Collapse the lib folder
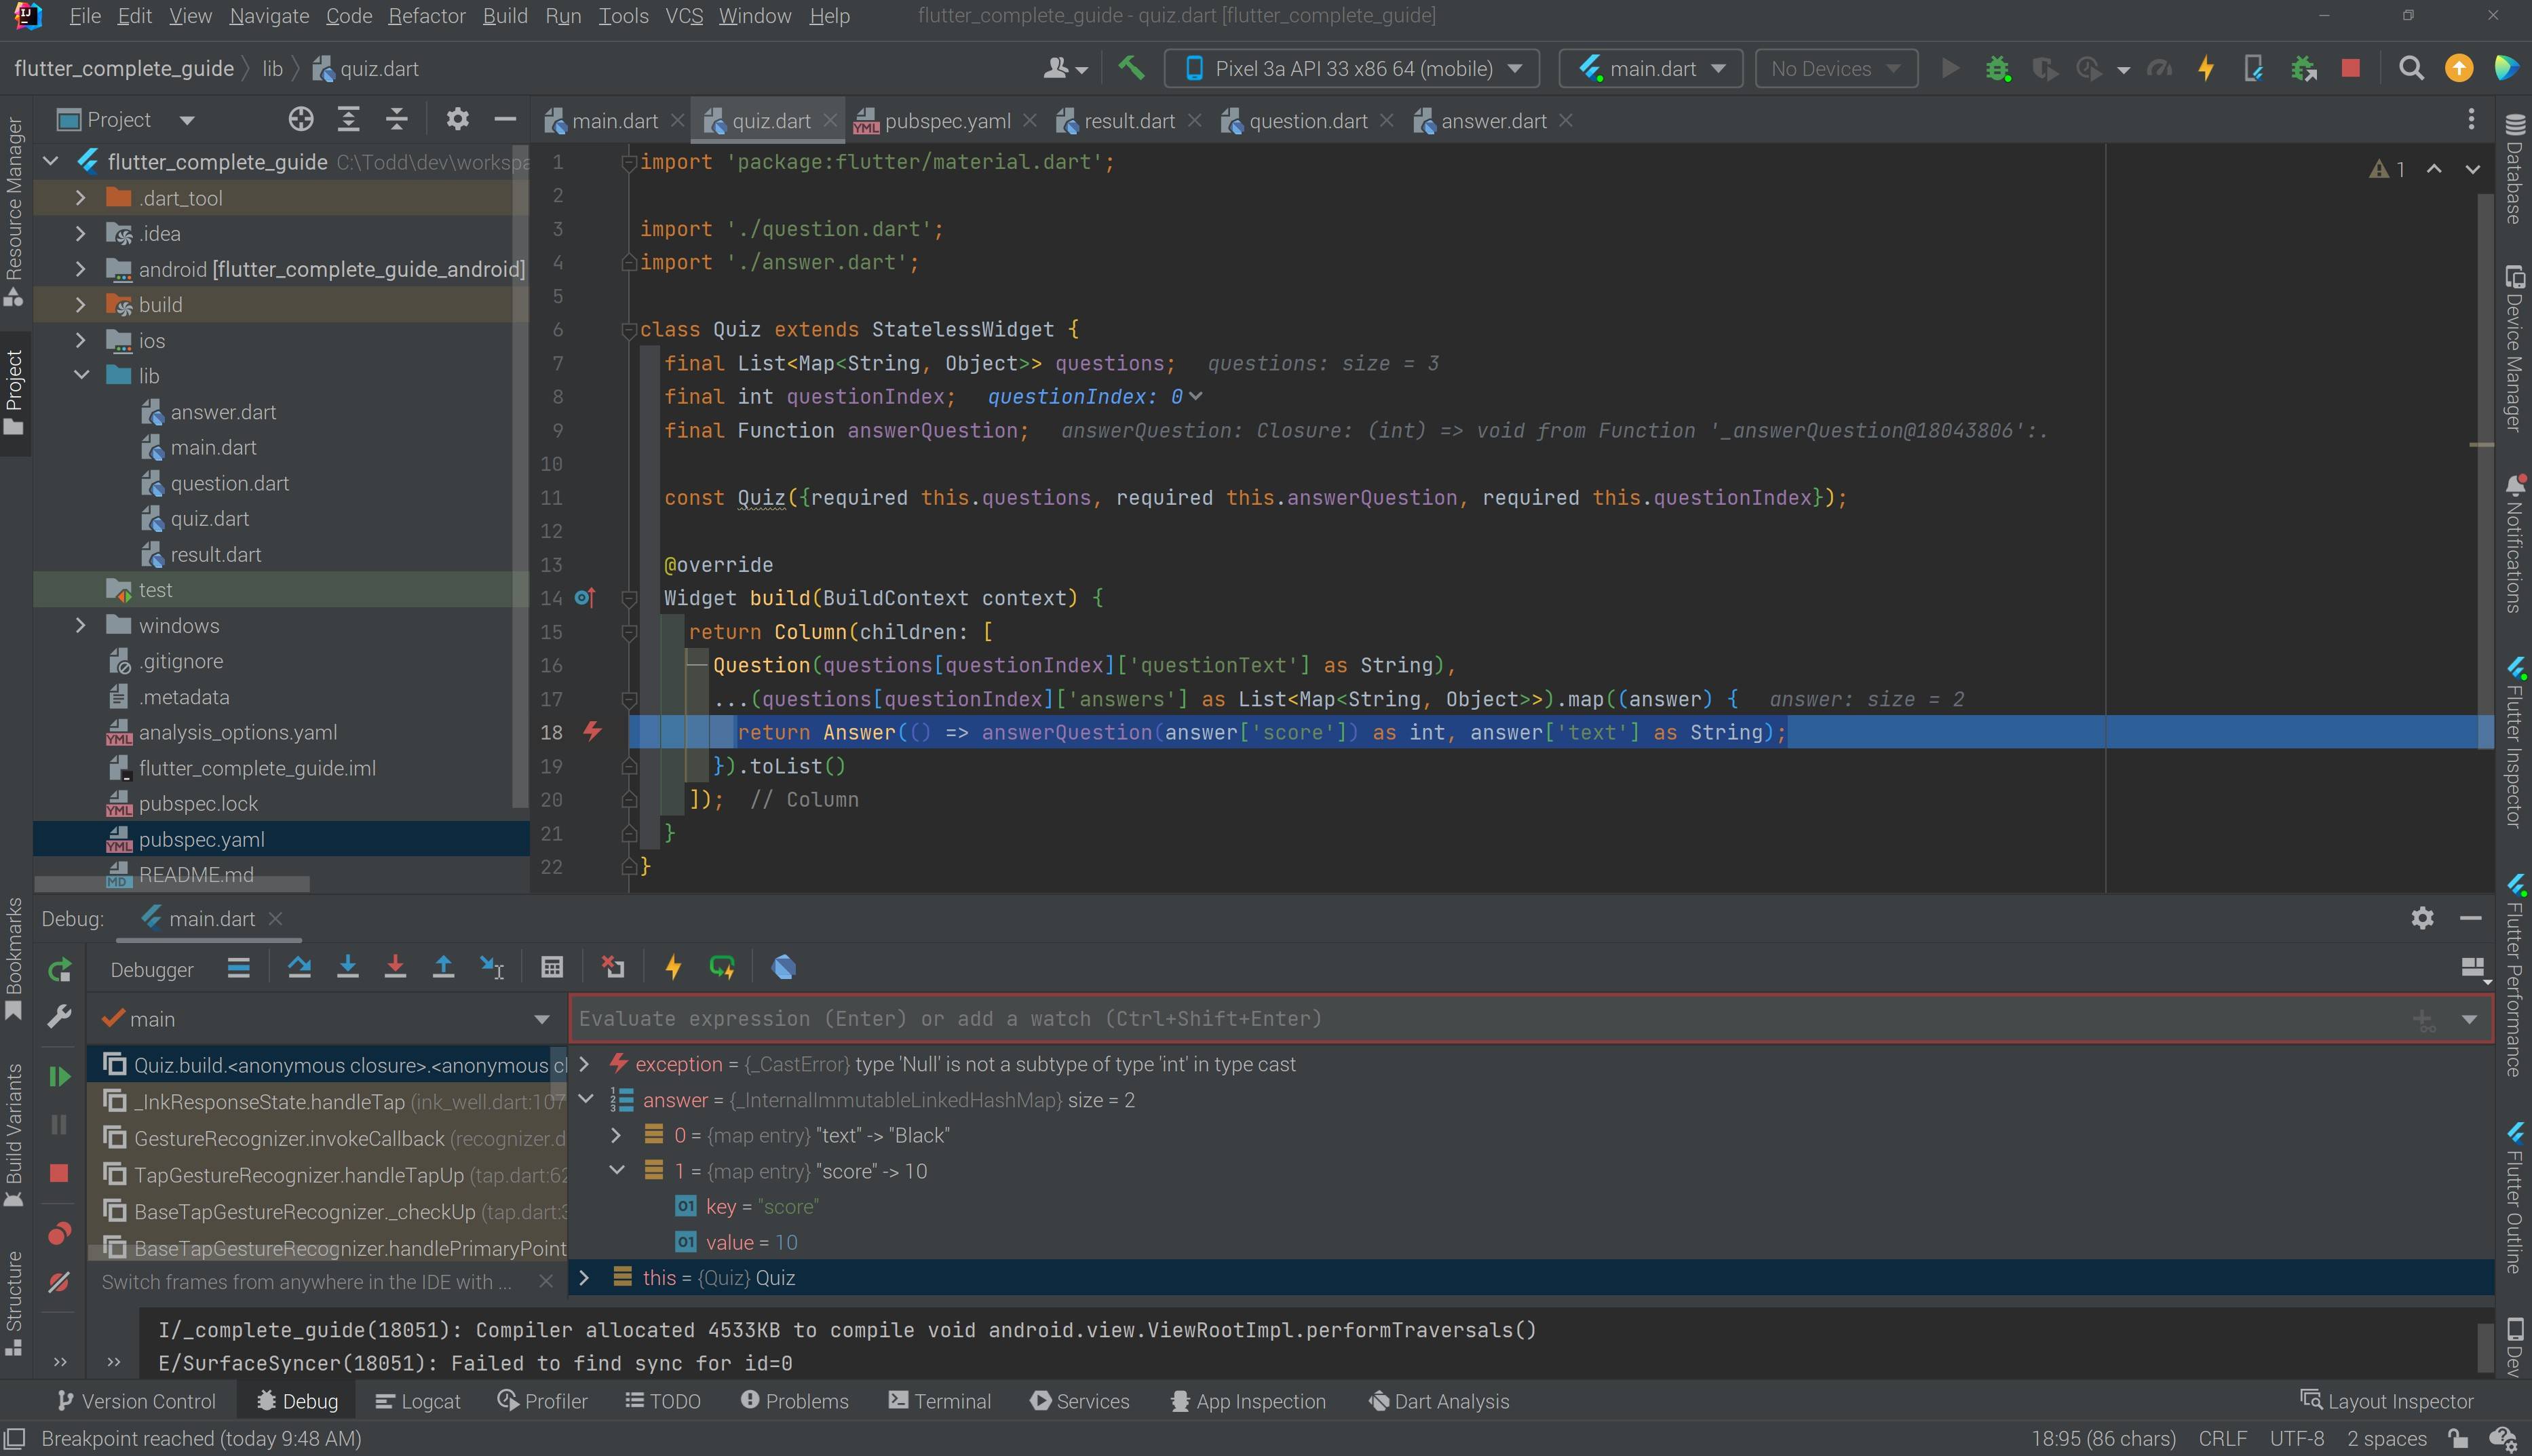This screenshot has width=2532, height=1456. point(81,376)
